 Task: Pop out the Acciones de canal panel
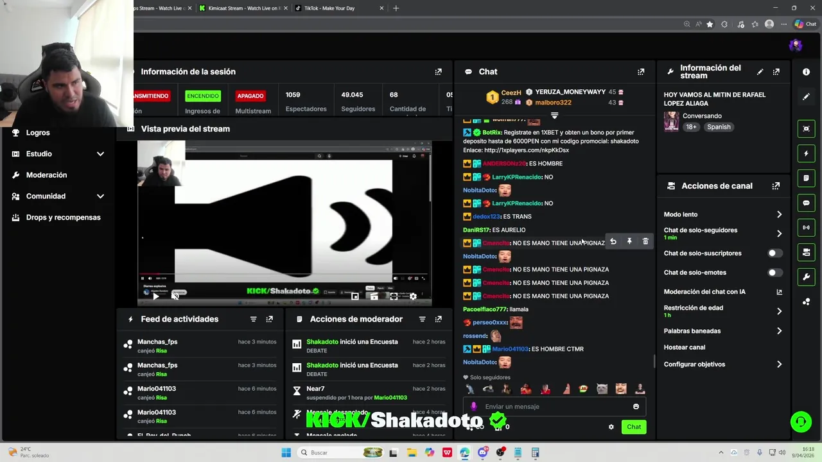click(x=776, y=186)
